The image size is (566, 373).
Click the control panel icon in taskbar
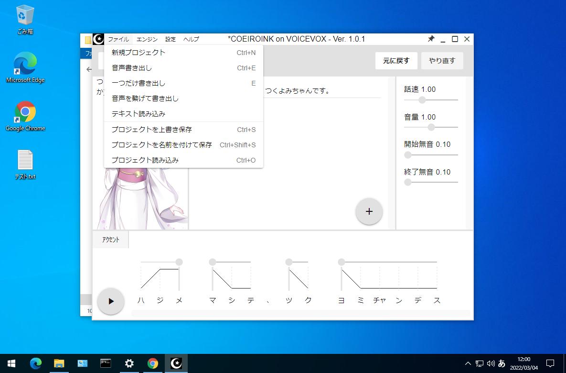[x=82, y=363]
